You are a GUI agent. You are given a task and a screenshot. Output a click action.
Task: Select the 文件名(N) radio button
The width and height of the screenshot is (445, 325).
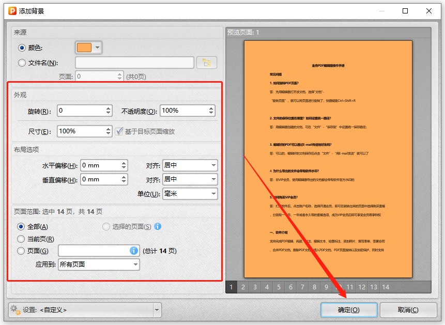[x=22, y=63]
